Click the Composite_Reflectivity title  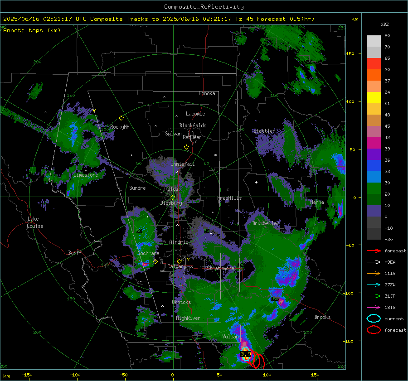tap(204, 7)
